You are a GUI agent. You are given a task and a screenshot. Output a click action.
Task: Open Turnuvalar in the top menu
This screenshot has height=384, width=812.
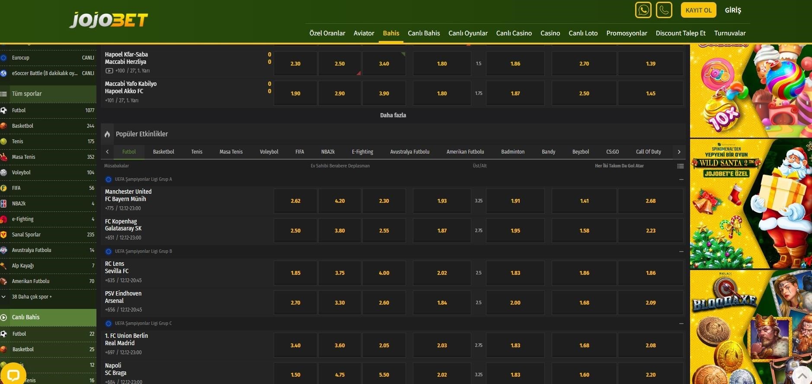click(x=730, y=33)
